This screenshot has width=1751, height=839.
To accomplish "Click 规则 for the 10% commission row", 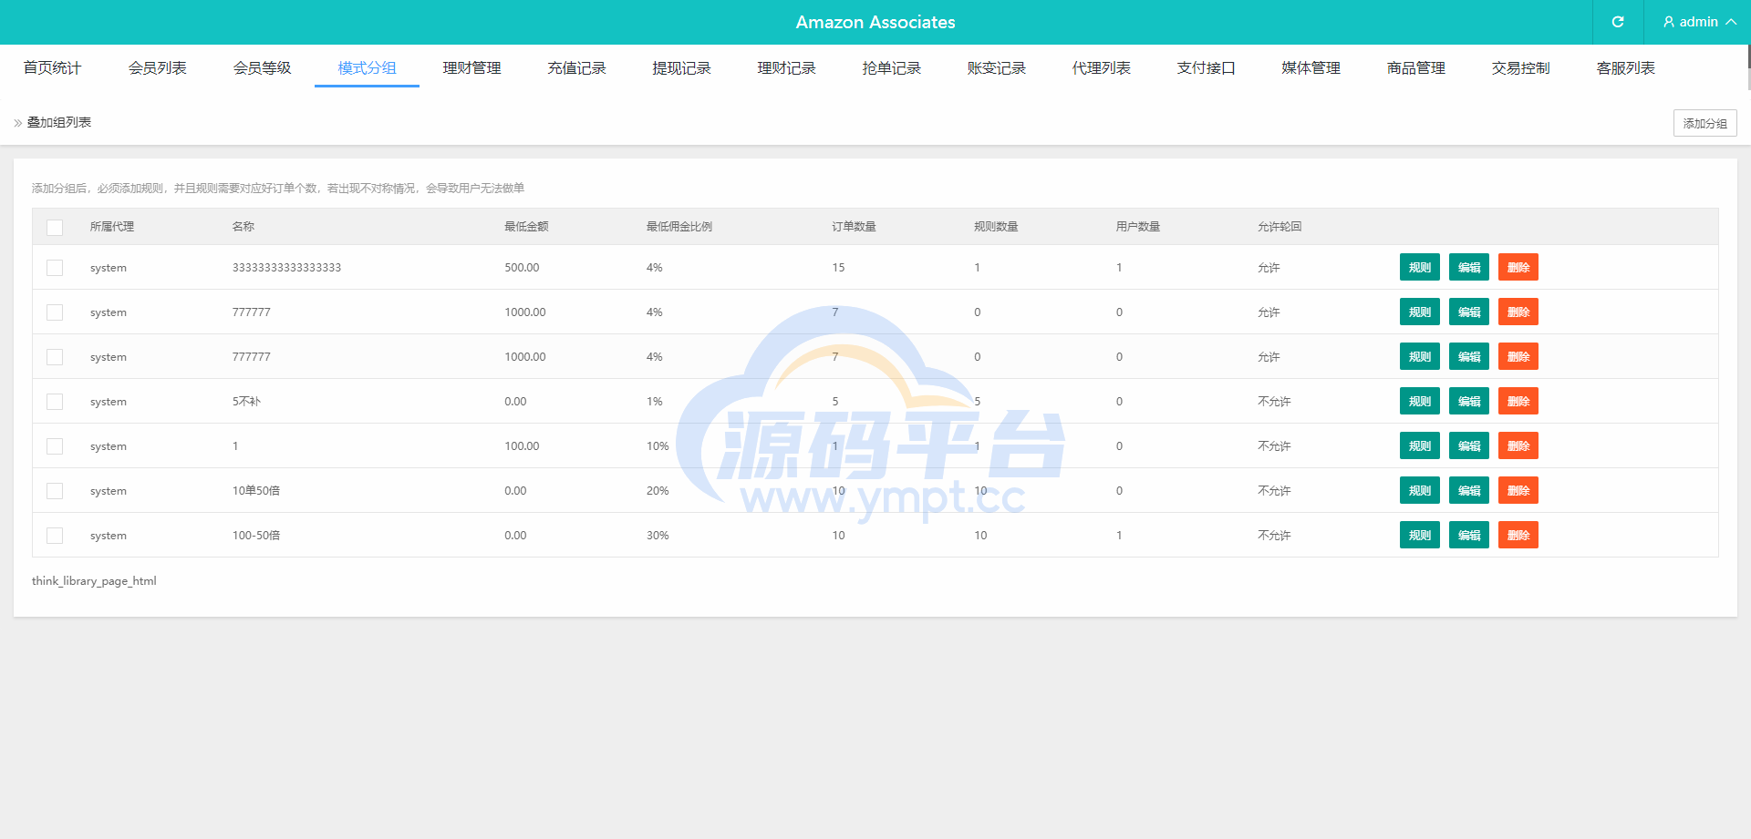I will click(x=1420, y=445).
